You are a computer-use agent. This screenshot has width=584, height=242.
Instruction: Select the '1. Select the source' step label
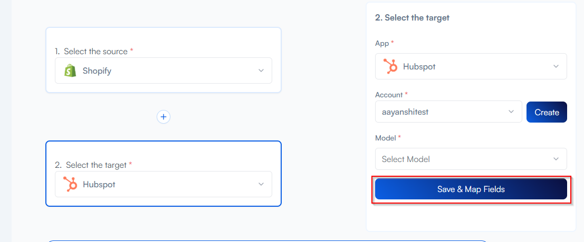tap(93, 51)
